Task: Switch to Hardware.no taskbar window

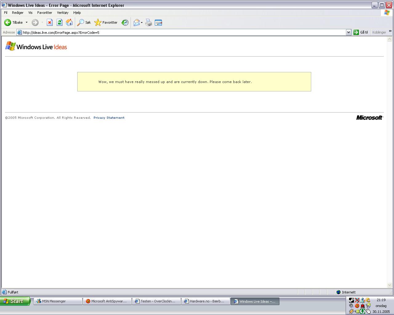Action: (206, 301)
